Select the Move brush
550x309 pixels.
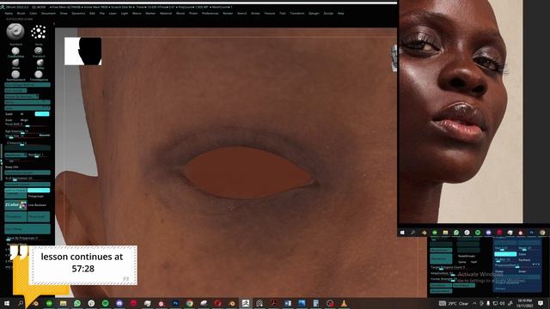click(15, 63)
